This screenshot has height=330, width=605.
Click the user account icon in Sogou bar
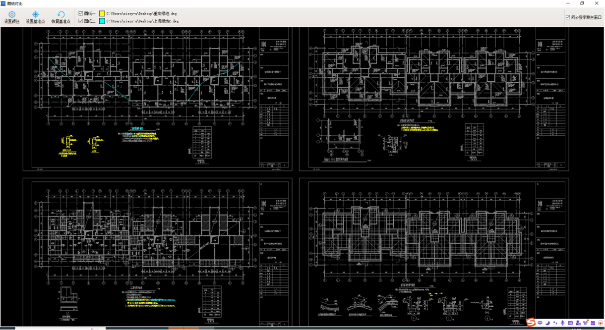578,323
